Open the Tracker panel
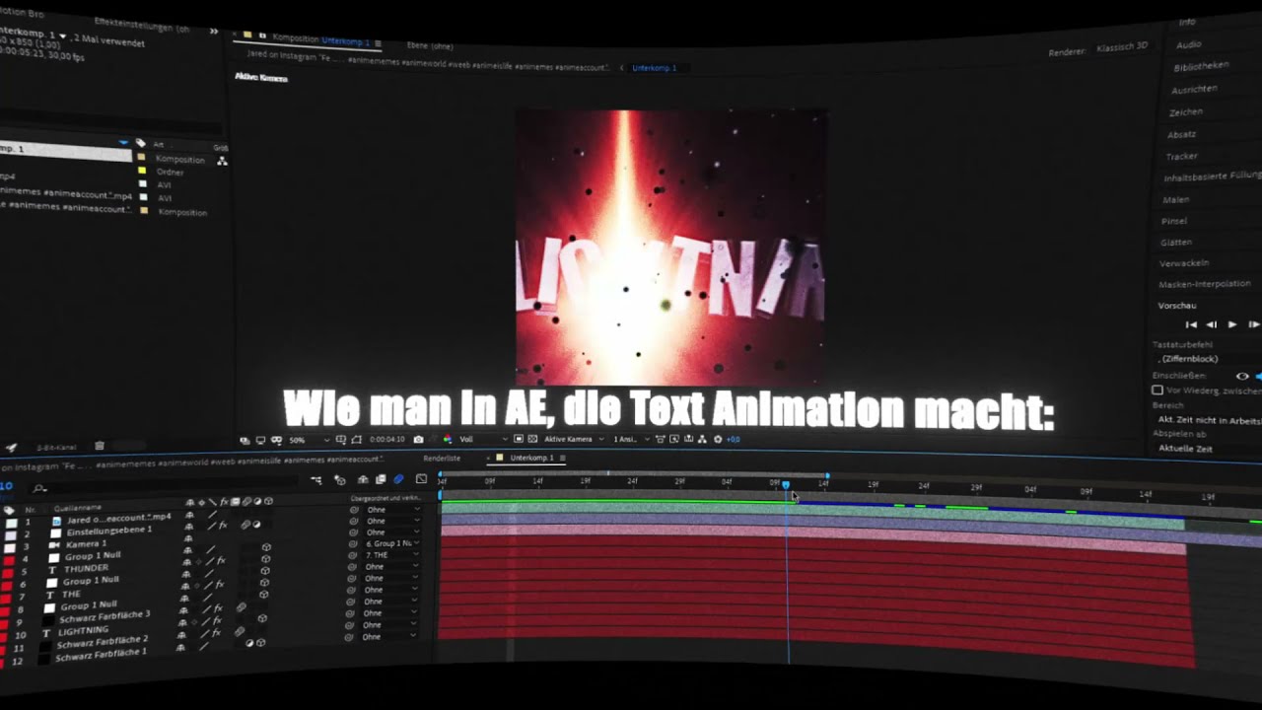This screenshot has width=1262, height=710. [x=1181, y=156]
